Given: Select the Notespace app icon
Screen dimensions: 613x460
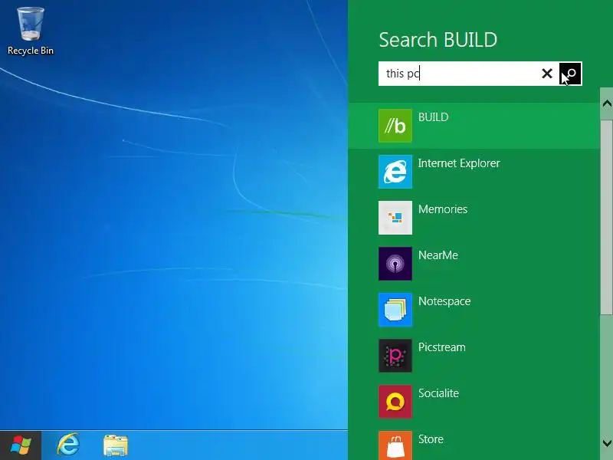Looking at the screenshot, I should click(395, 310).
